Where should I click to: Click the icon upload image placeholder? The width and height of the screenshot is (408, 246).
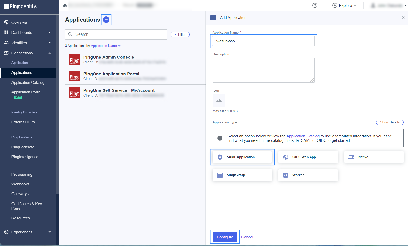(x=219, y=100)
